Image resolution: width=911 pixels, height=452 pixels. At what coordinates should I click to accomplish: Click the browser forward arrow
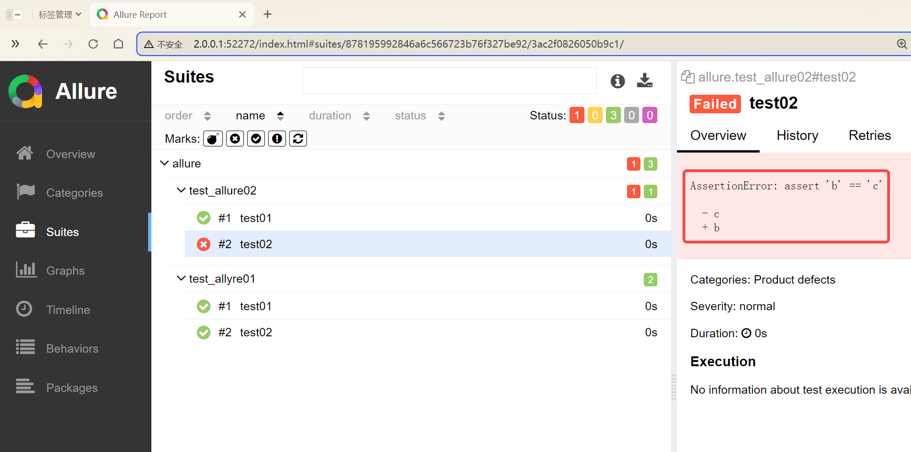point(68,44)
